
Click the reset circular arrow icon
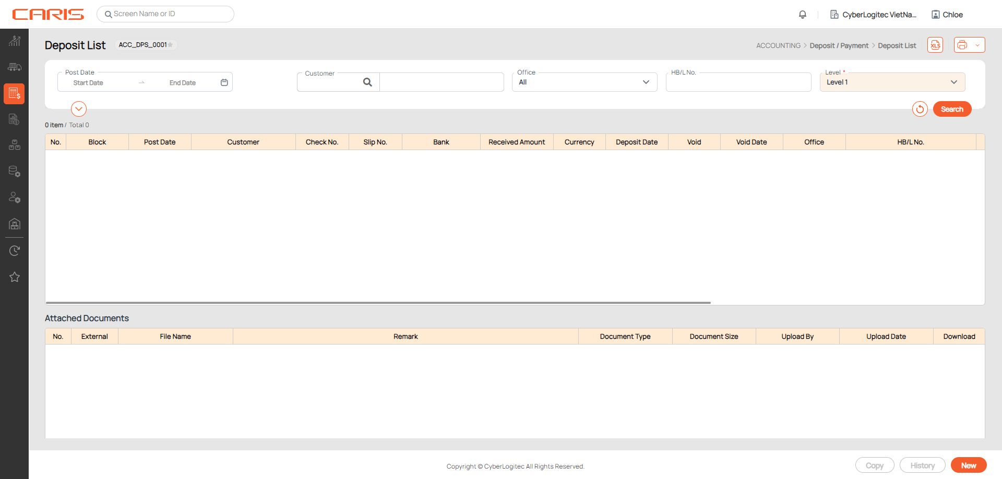[920, 109]
